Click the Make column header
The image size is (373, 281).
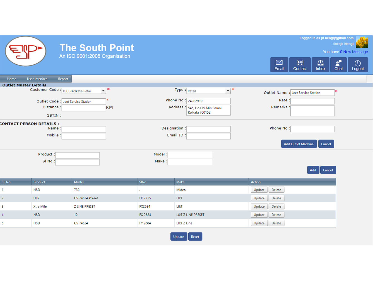[x=211, y=182]
